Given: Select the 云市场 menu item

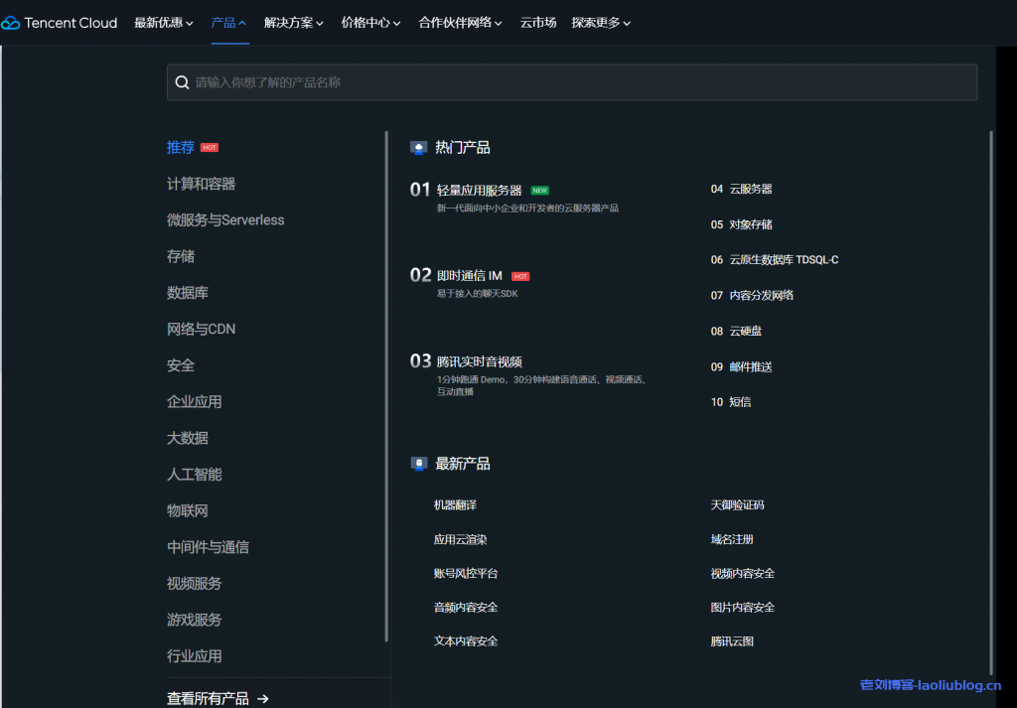Looking at the screenshot, I should point(537,22).
